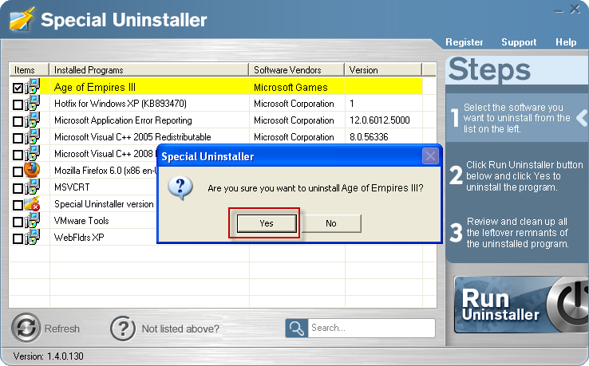Confirm uninstall with Yes button
Image resolution: width=589 pixels, height=366 pixels.
coord(267,223)
